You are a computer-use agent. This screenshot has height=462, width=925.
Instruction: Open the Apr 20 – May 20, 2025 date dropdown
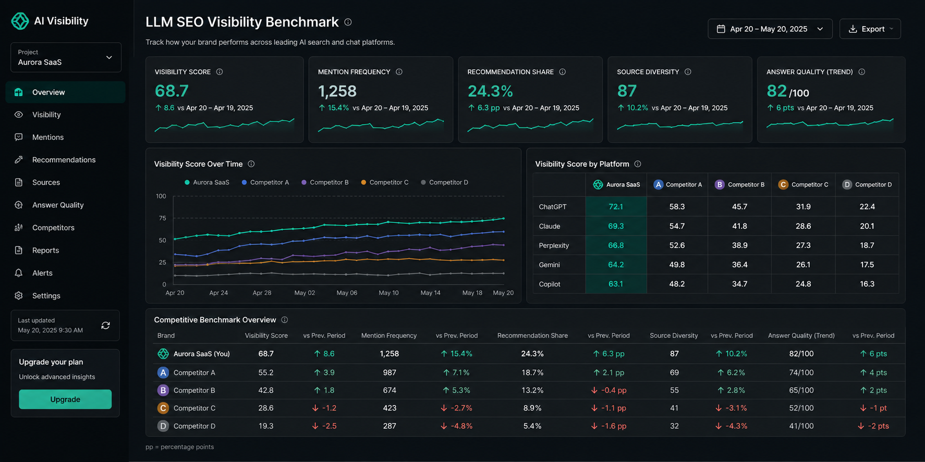click(770, 29)
